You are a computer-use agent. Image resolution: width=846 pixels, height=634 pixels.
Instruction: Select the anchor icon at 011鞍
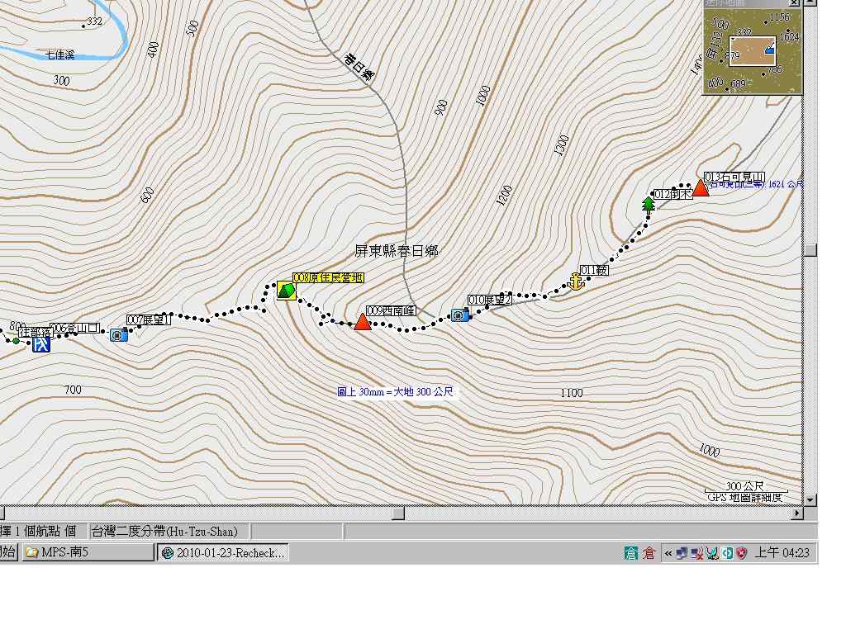point(577,282)
